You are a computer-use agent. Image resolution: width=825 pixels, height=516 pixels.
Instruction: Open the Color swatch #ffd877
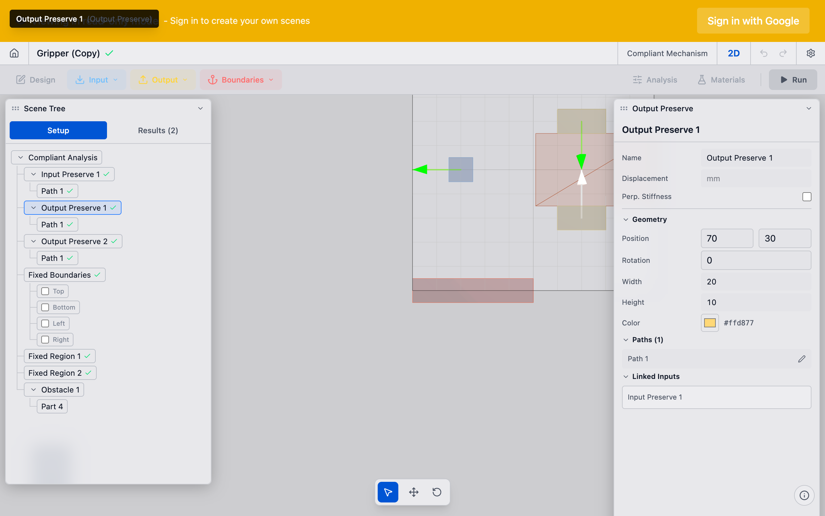pos(710,323)
